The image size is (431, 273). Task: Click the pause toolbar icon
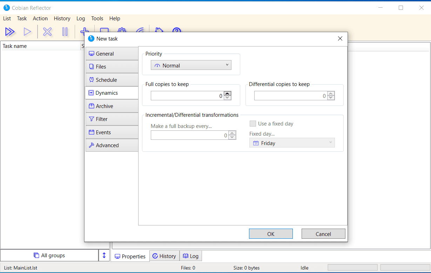(65, 32)
